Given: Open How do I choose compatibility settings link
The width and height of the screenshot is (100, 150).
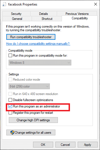Looking at the screenshot, I should tap(38, 44).
